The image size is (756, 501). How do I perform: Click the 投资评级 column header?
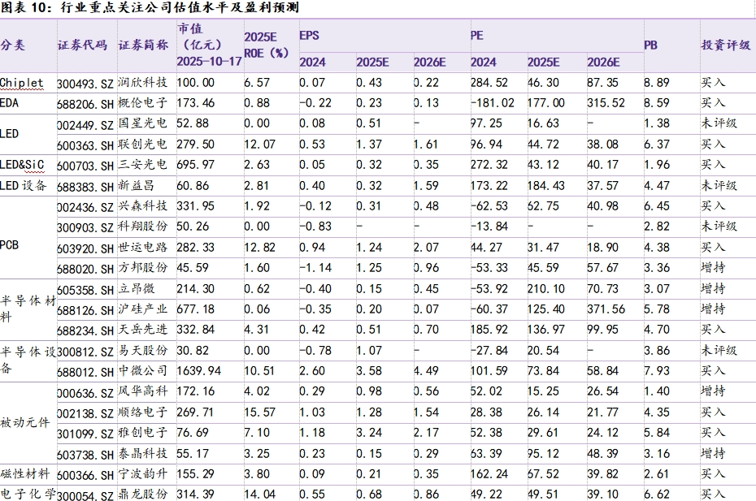coord(726,45)
